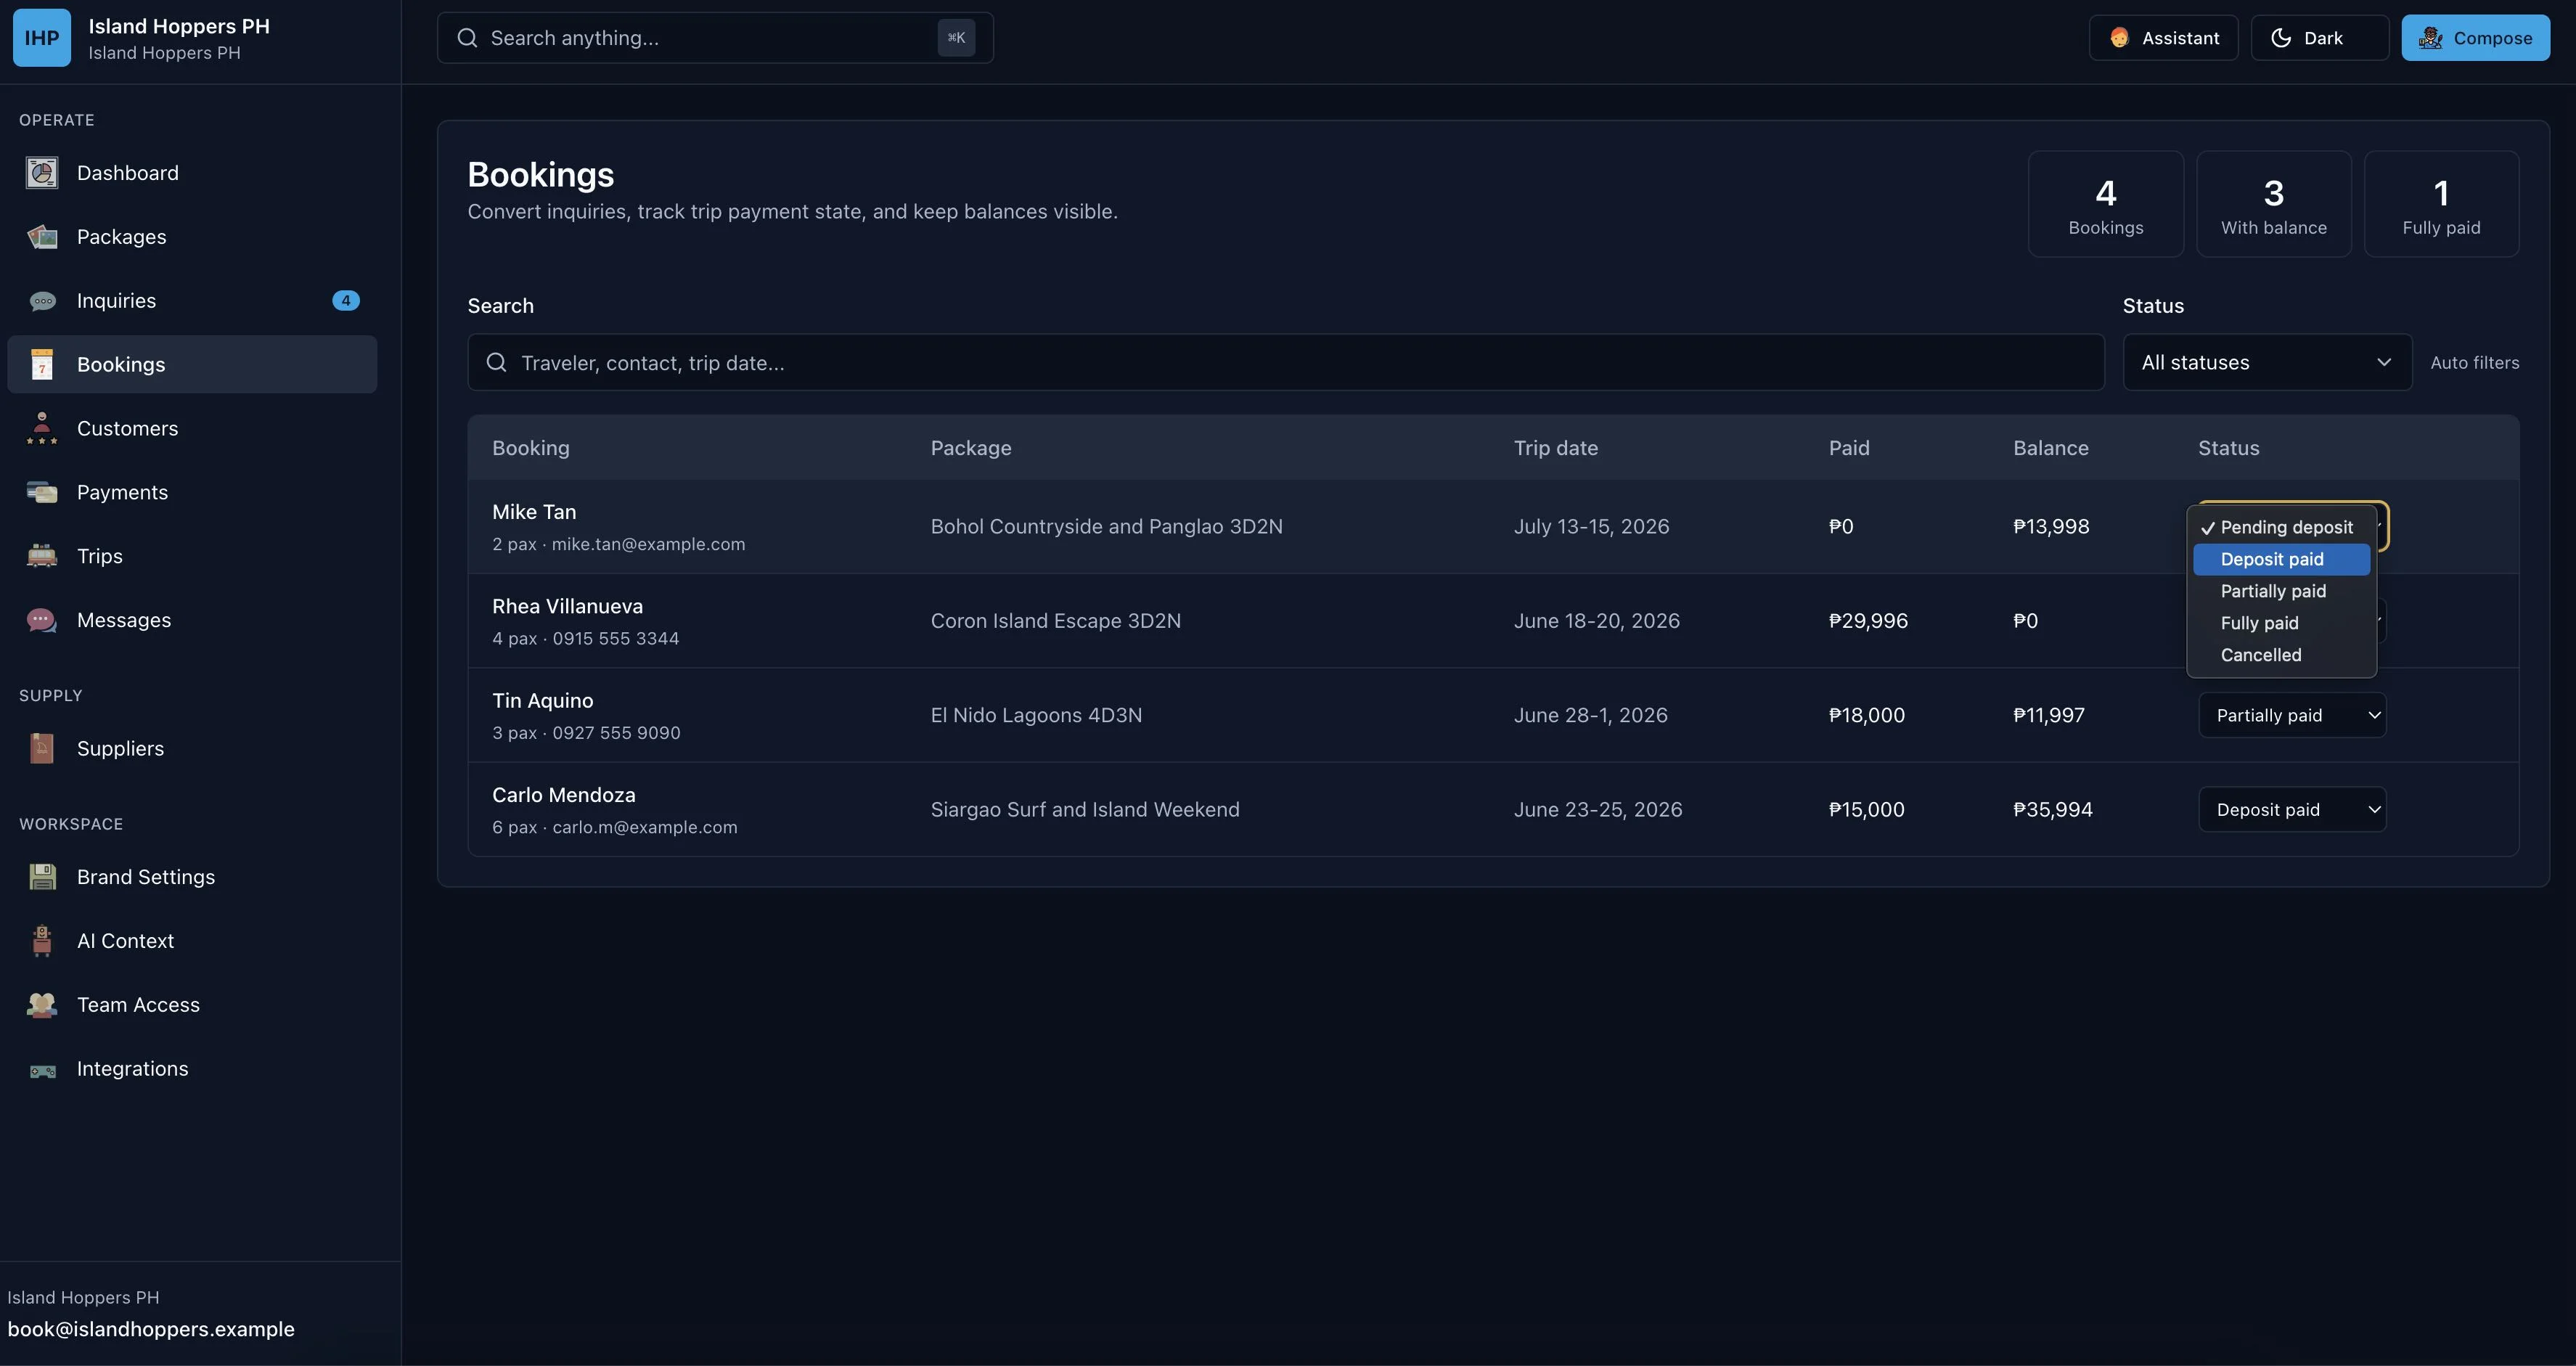
Task: Click the Balance column header
Action: tap(2050, 448)
